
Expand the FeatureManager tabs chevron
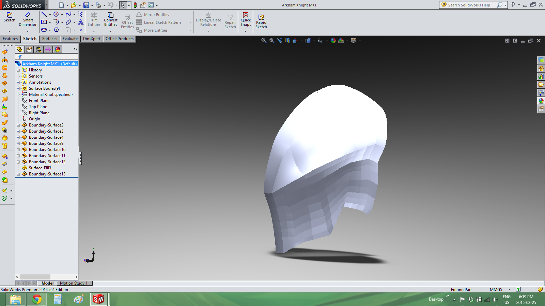(x=75, y=49)
